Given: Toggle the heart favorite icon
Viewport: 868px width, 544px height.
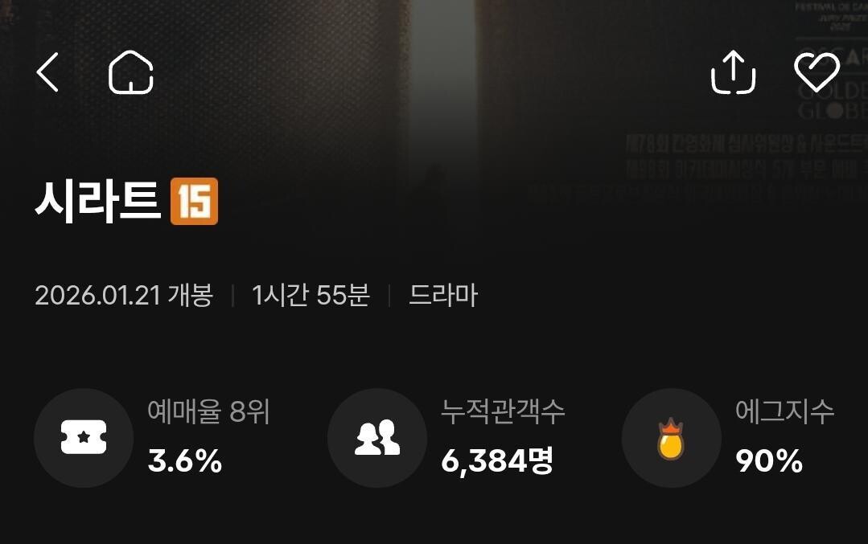Looking at the screenshot, I should point(817,72).
